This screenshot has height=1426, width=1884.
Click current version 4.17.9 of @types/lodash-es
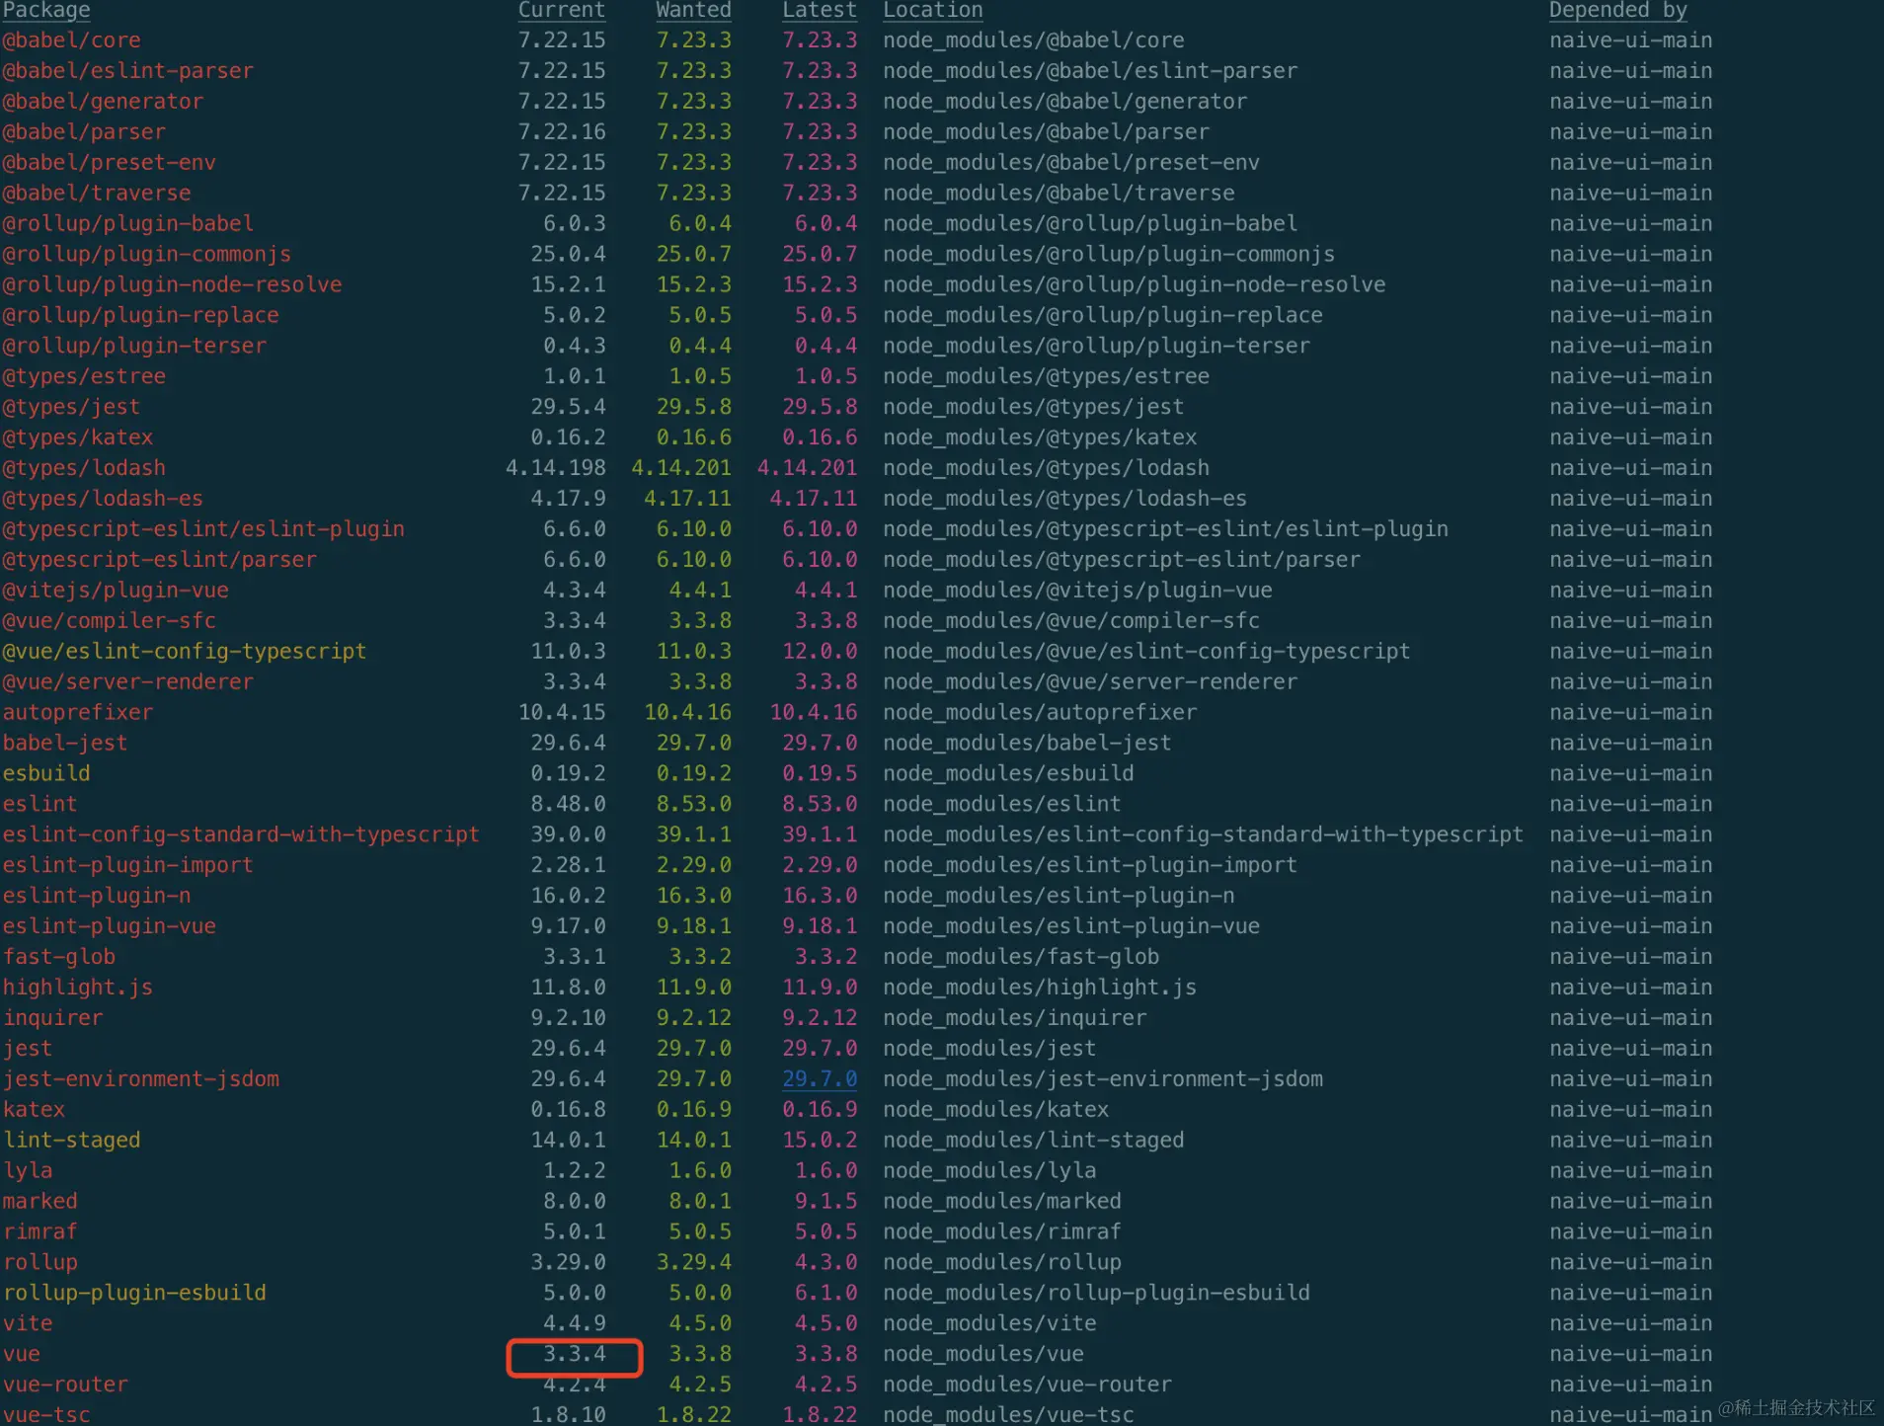coord(568,499)
